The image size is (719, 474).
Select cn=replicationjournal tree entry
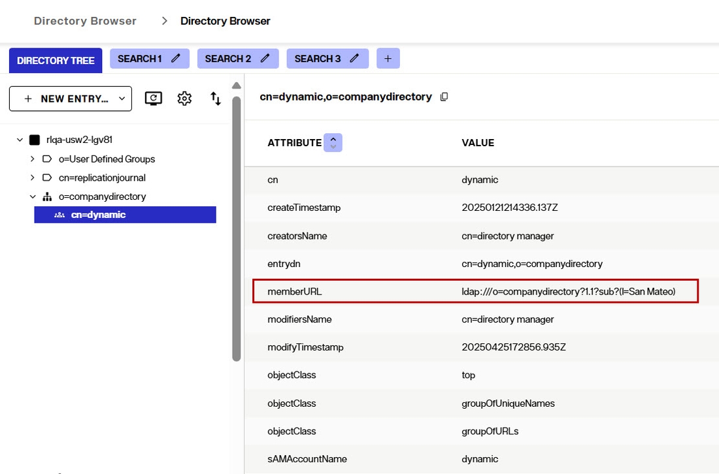point(102,178)
